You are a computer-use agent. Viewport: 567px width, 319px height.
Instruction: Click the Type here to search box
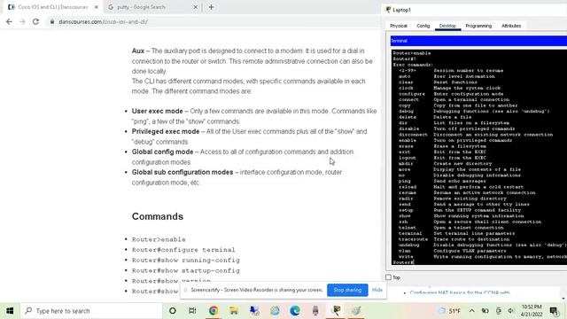(x=91, y=311)
